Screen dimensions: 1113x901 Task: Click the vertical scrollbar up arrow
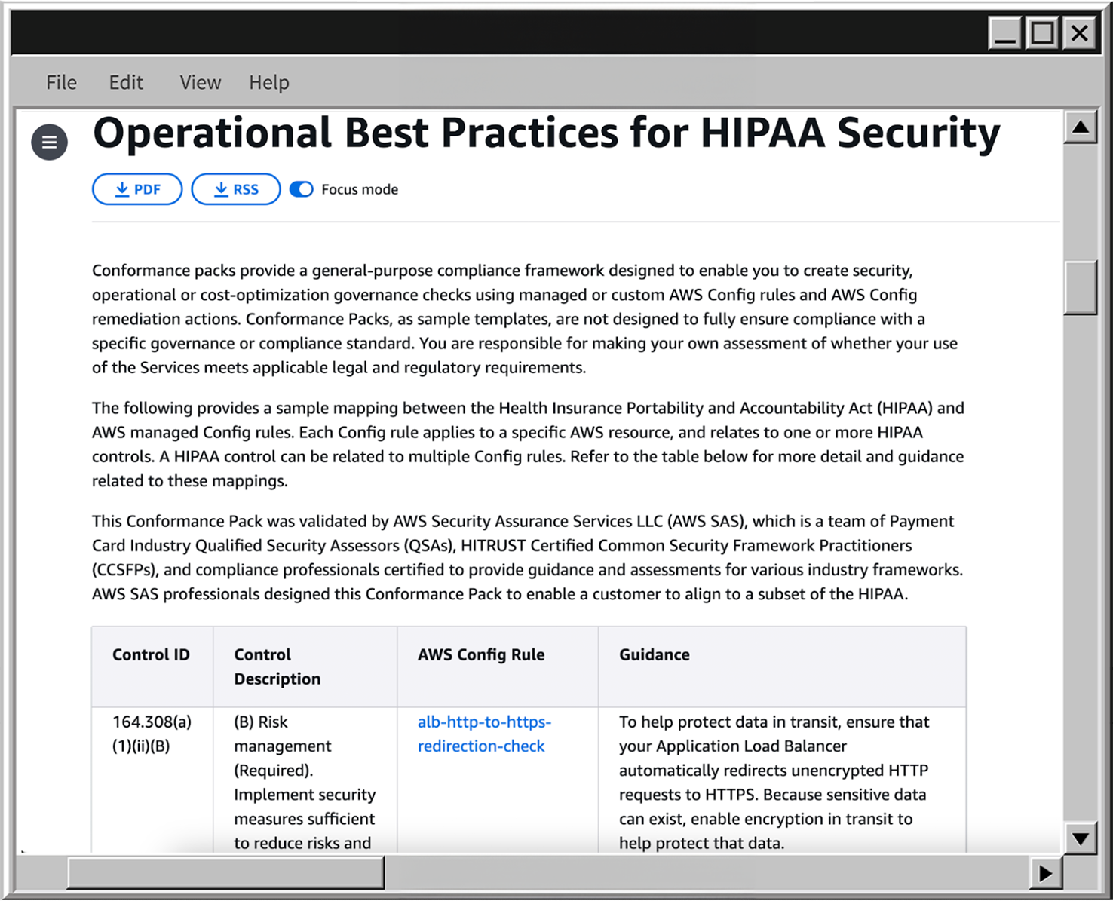pos(1081,127)
